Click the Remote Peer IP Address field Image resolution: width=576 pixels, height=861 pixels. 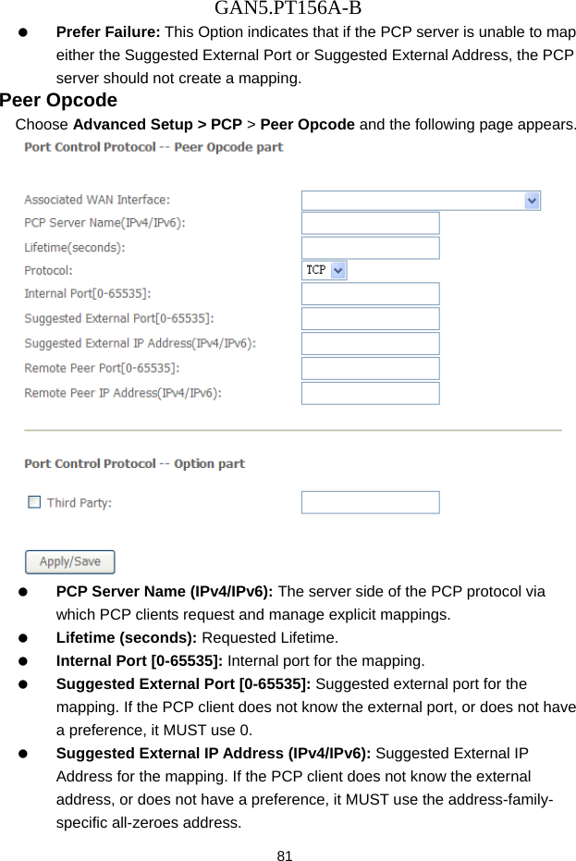pos(370,392)
